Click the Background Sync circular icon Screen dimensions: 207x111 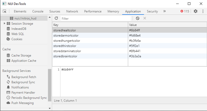pyautogui.click(x=8, y=82)
